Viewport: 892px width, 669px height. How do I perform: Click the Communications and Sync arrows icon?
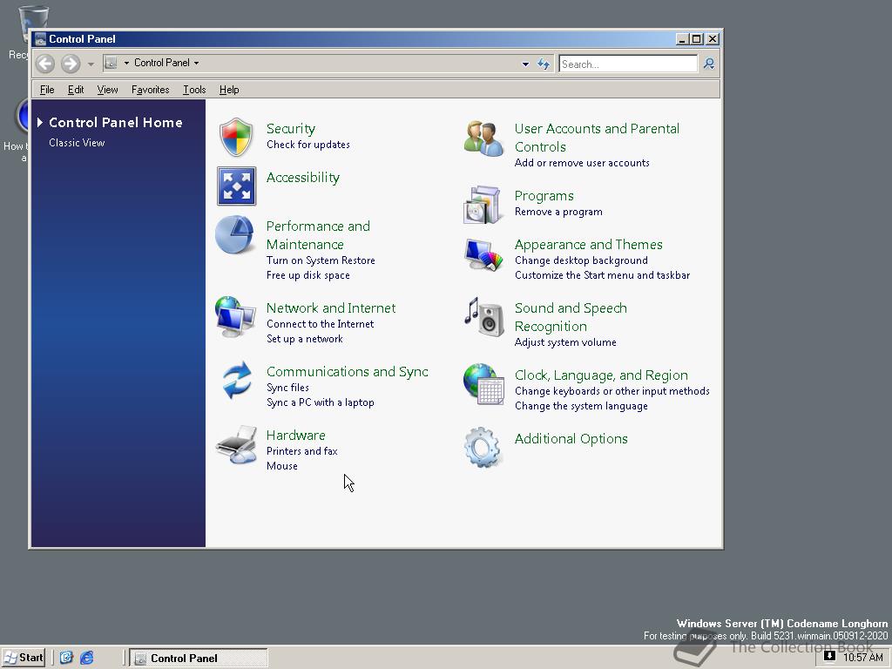[x=237, y=380]
